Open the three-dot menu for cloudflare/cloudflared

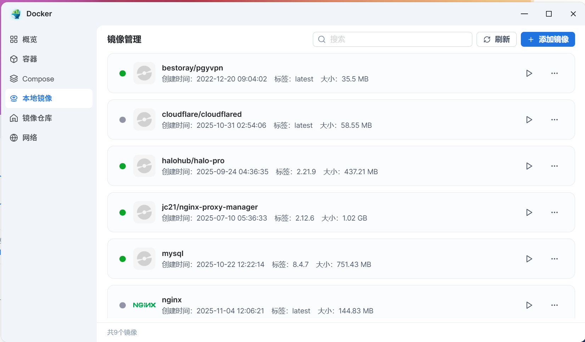click(555, 120)
